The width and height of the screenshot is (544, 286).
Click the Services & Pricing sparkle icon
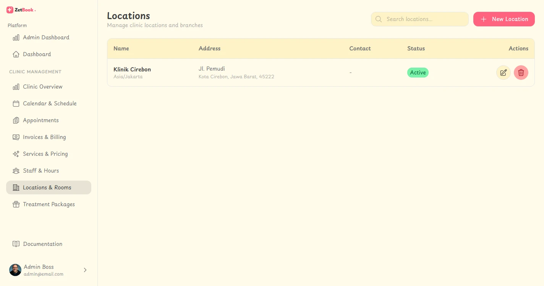coord(16,154)
